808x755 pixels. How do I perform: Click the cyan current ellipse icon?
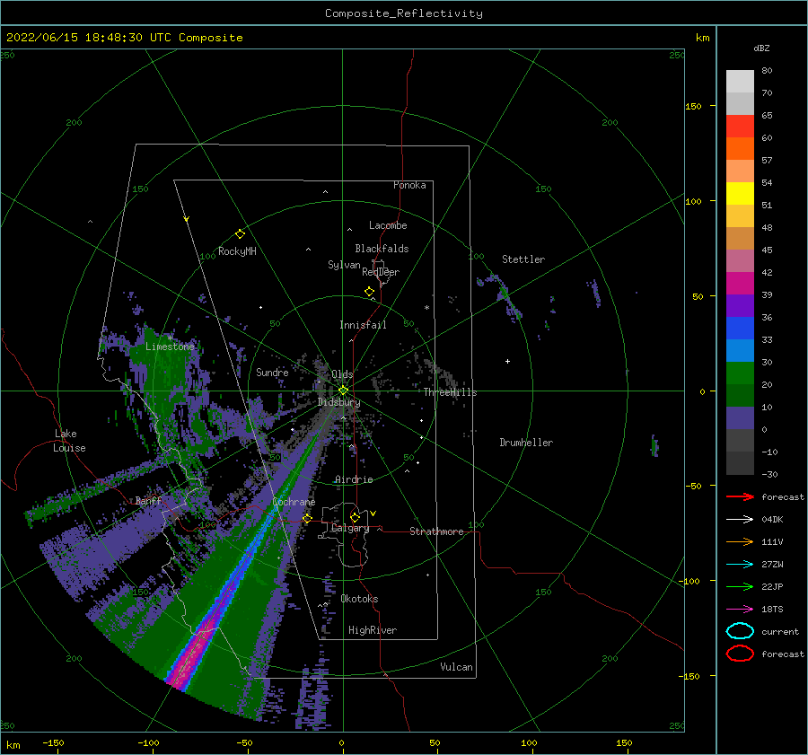tap(740, 631)
